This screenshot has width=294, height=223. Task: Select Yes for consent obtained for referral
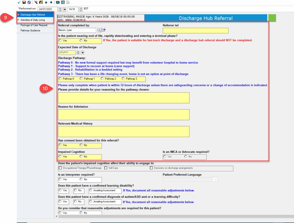coord(60,145)
